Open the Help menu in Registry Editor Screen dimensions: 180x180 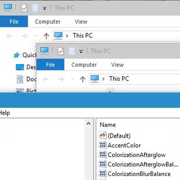click(x=5, y=113)
